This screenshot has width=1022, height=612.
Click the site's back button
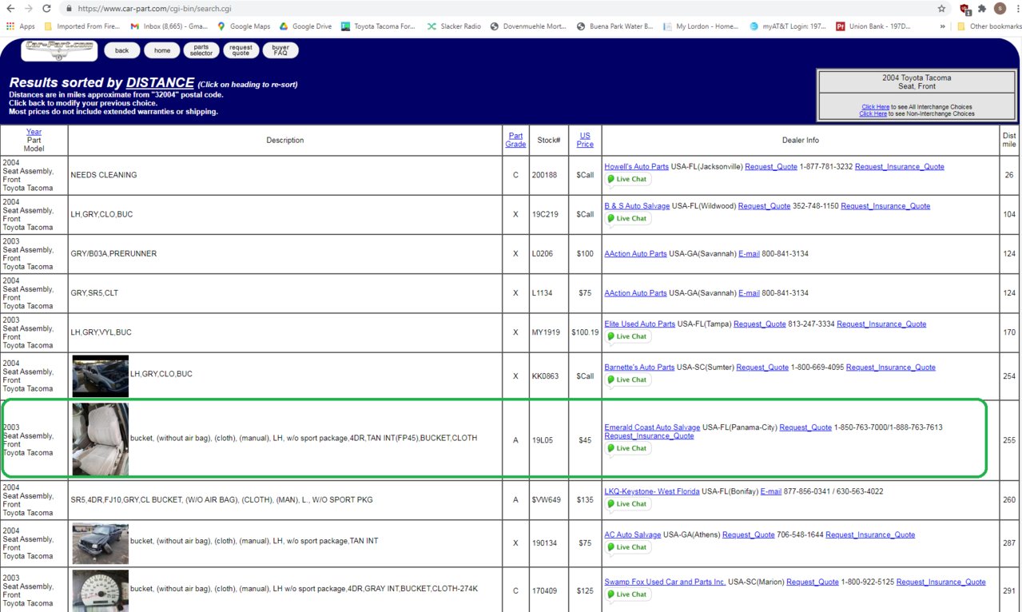pos(121,50)
